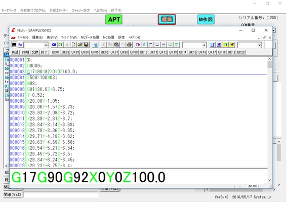
Task: Click the black color box icon in FEdit toolbar
Action: click(x=14, y=45)
